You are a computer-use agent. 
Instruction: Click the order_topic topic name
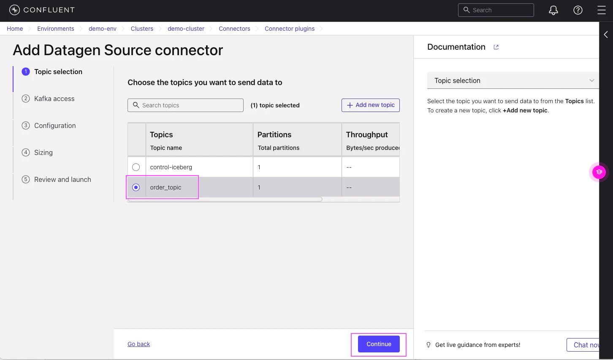coord(165,187)
